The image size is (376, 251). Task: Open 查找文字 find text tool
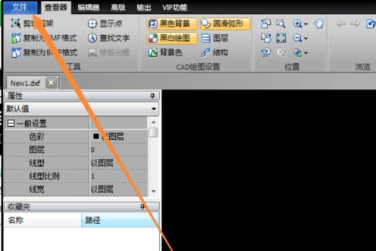[108, 38]
